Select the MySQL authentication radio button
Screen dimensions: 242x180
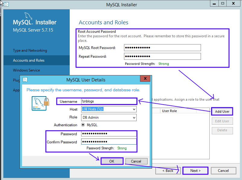pyautogui.click(x=83, y=125)
